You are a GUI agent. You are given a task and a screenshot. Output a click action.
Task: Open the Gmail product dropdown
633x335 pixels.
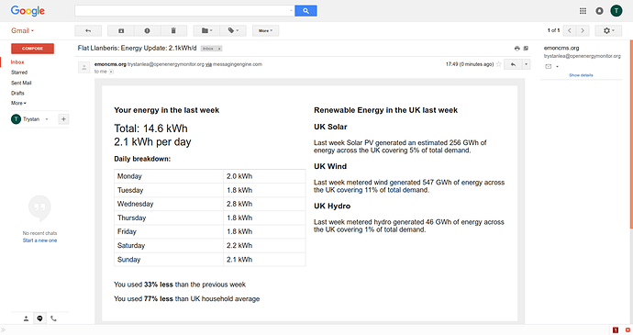tap(22, 30)
